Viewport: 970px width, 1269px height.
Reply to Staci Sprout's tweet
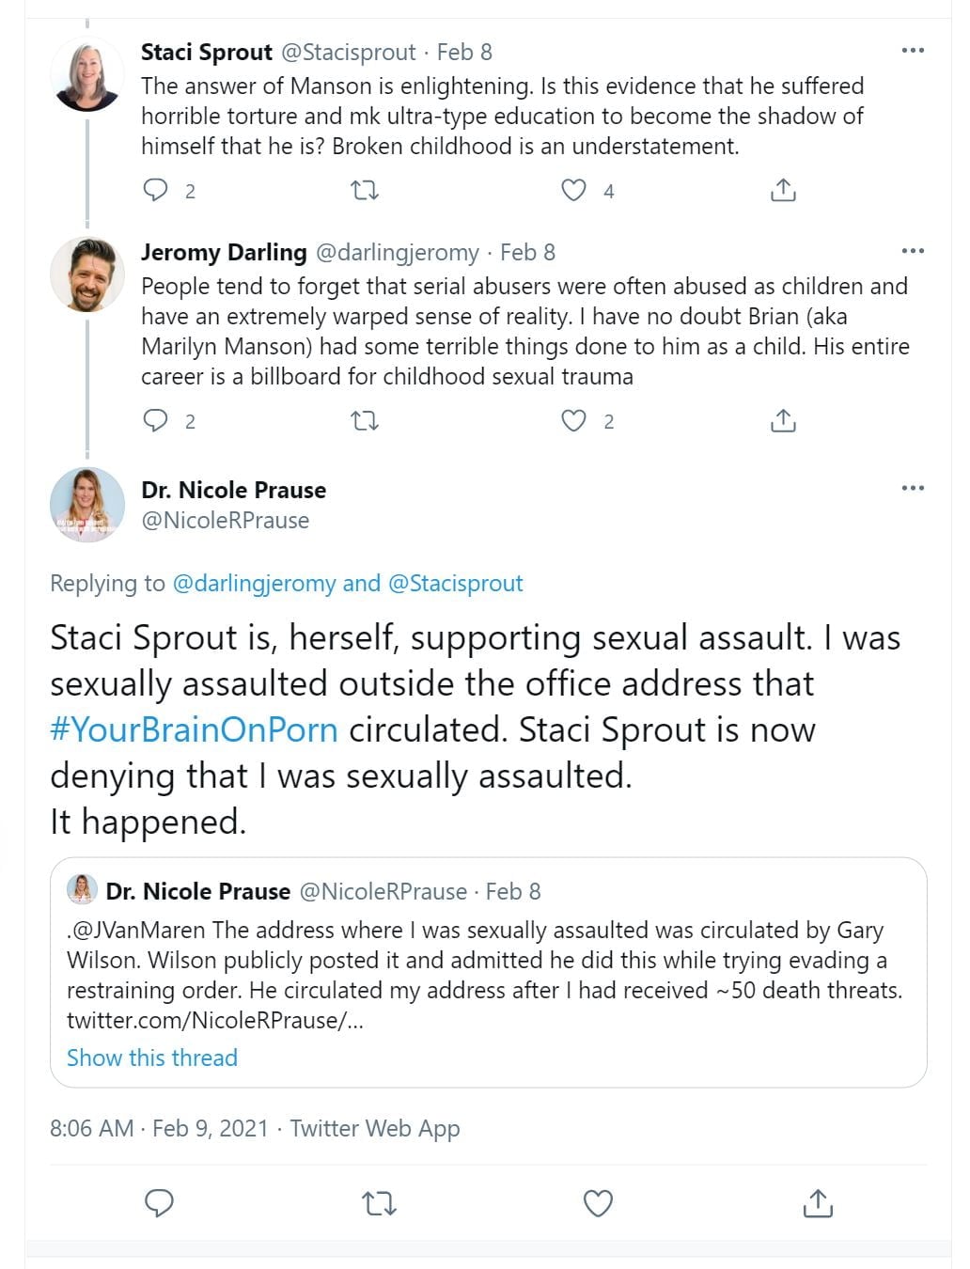click(x=155, y=191)
